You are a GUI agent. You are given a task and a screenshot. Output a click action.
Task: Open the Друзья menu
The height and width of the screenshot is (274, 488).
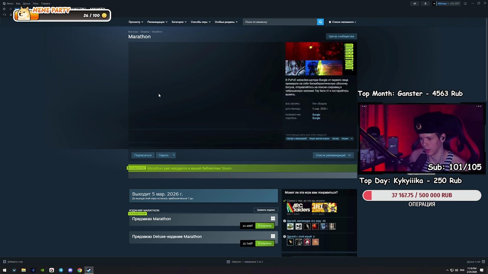(26, 3)
